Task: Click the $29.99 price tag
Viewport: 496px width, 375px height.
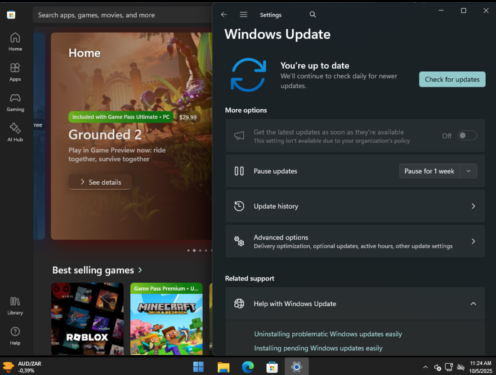Action: coord(188,117)
